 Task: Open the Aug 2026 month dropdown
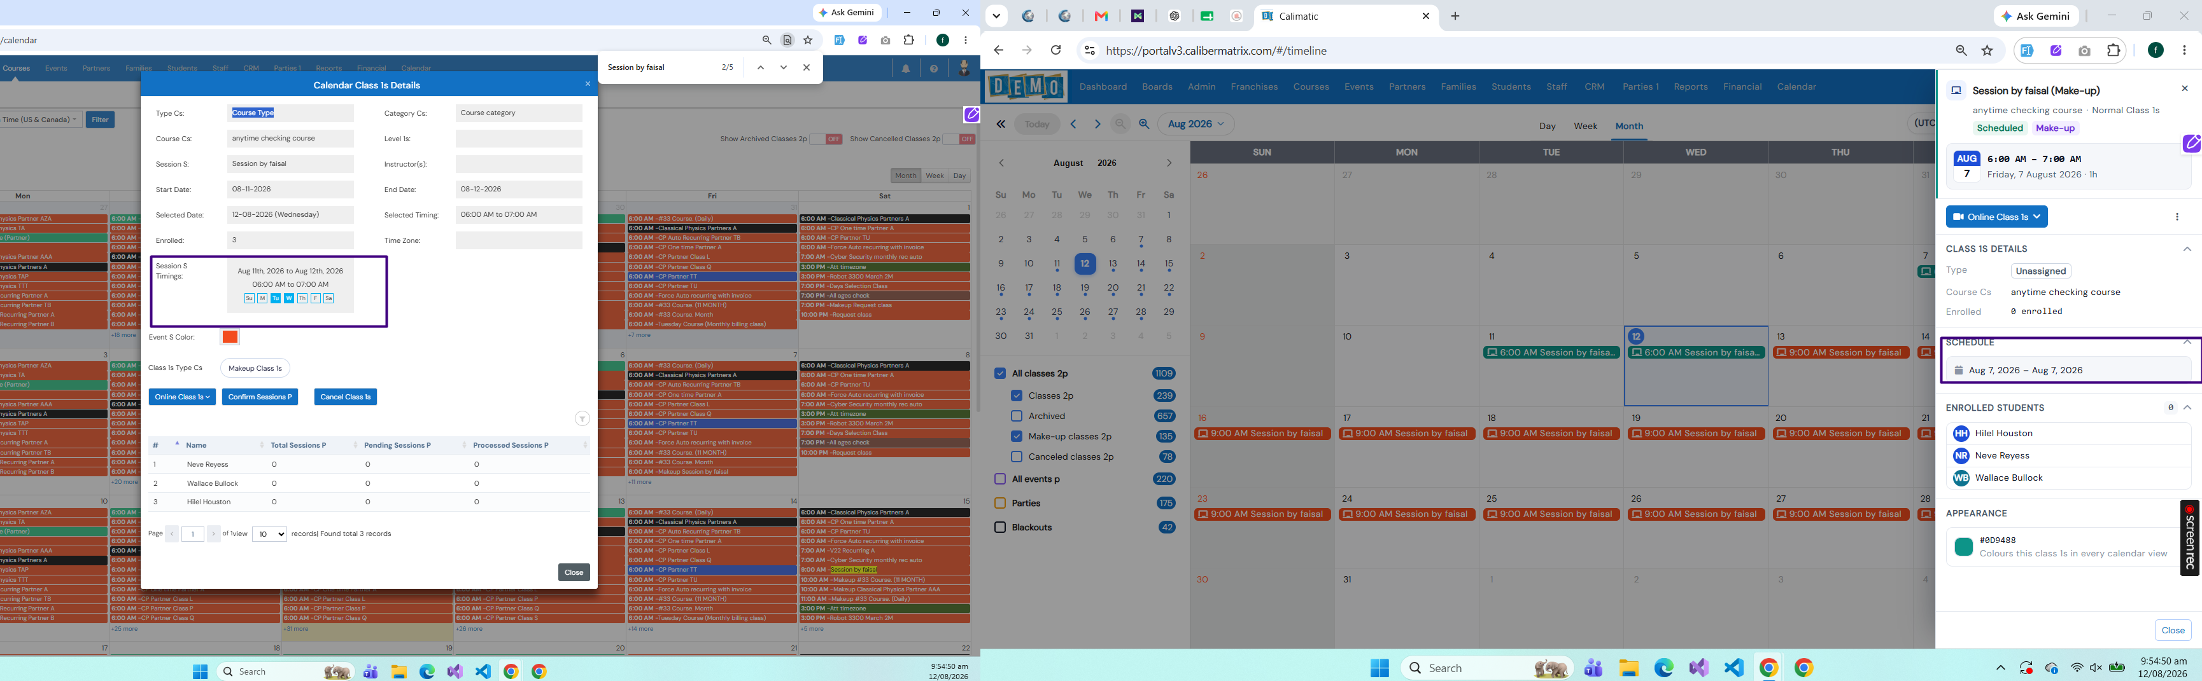click(1196, 124)
